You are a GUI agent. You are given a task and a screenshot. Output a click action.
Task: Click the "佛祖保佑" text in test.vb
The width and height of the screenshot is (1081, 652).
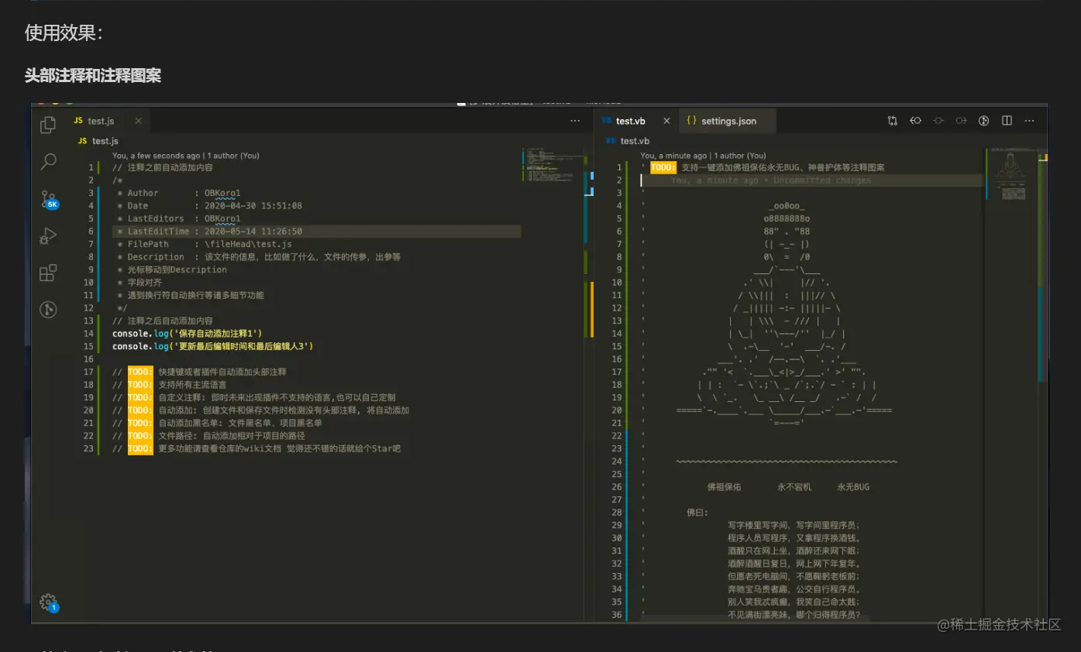724,487
